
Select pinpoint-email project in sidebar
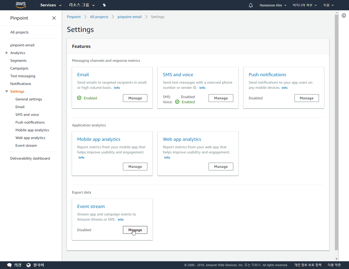(x=22, y=45)
